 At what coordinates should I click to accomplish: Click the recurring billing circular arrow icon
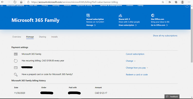[16, 61]
